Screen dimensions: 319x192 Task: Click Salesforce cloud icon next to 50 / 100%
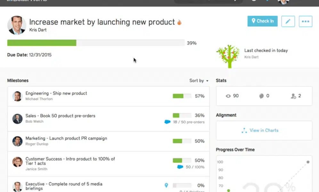180,167
